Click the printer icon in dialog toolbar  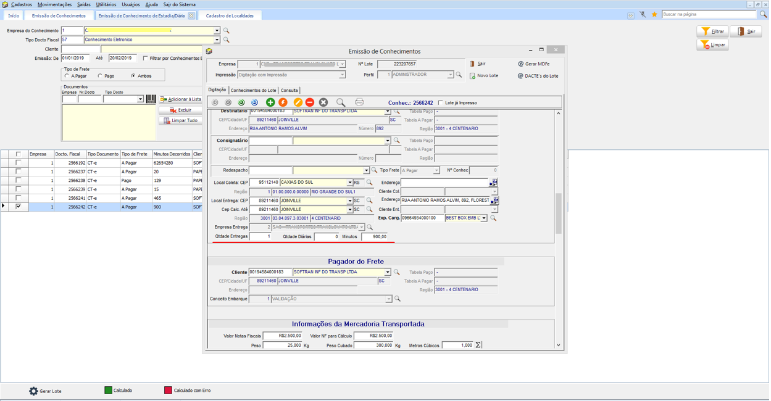pos(359,102)
